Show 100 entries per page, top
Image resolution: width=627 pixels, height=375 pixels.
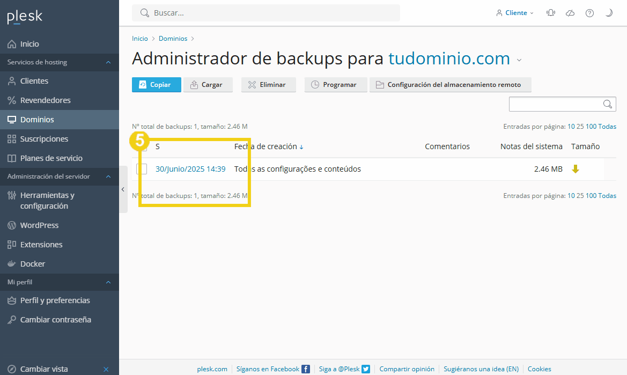point(591,126)
